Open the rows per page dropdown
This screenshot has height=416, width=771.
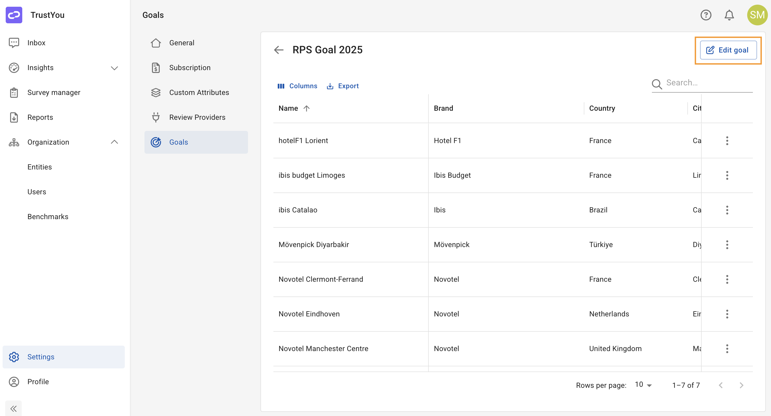click(643, 385)
